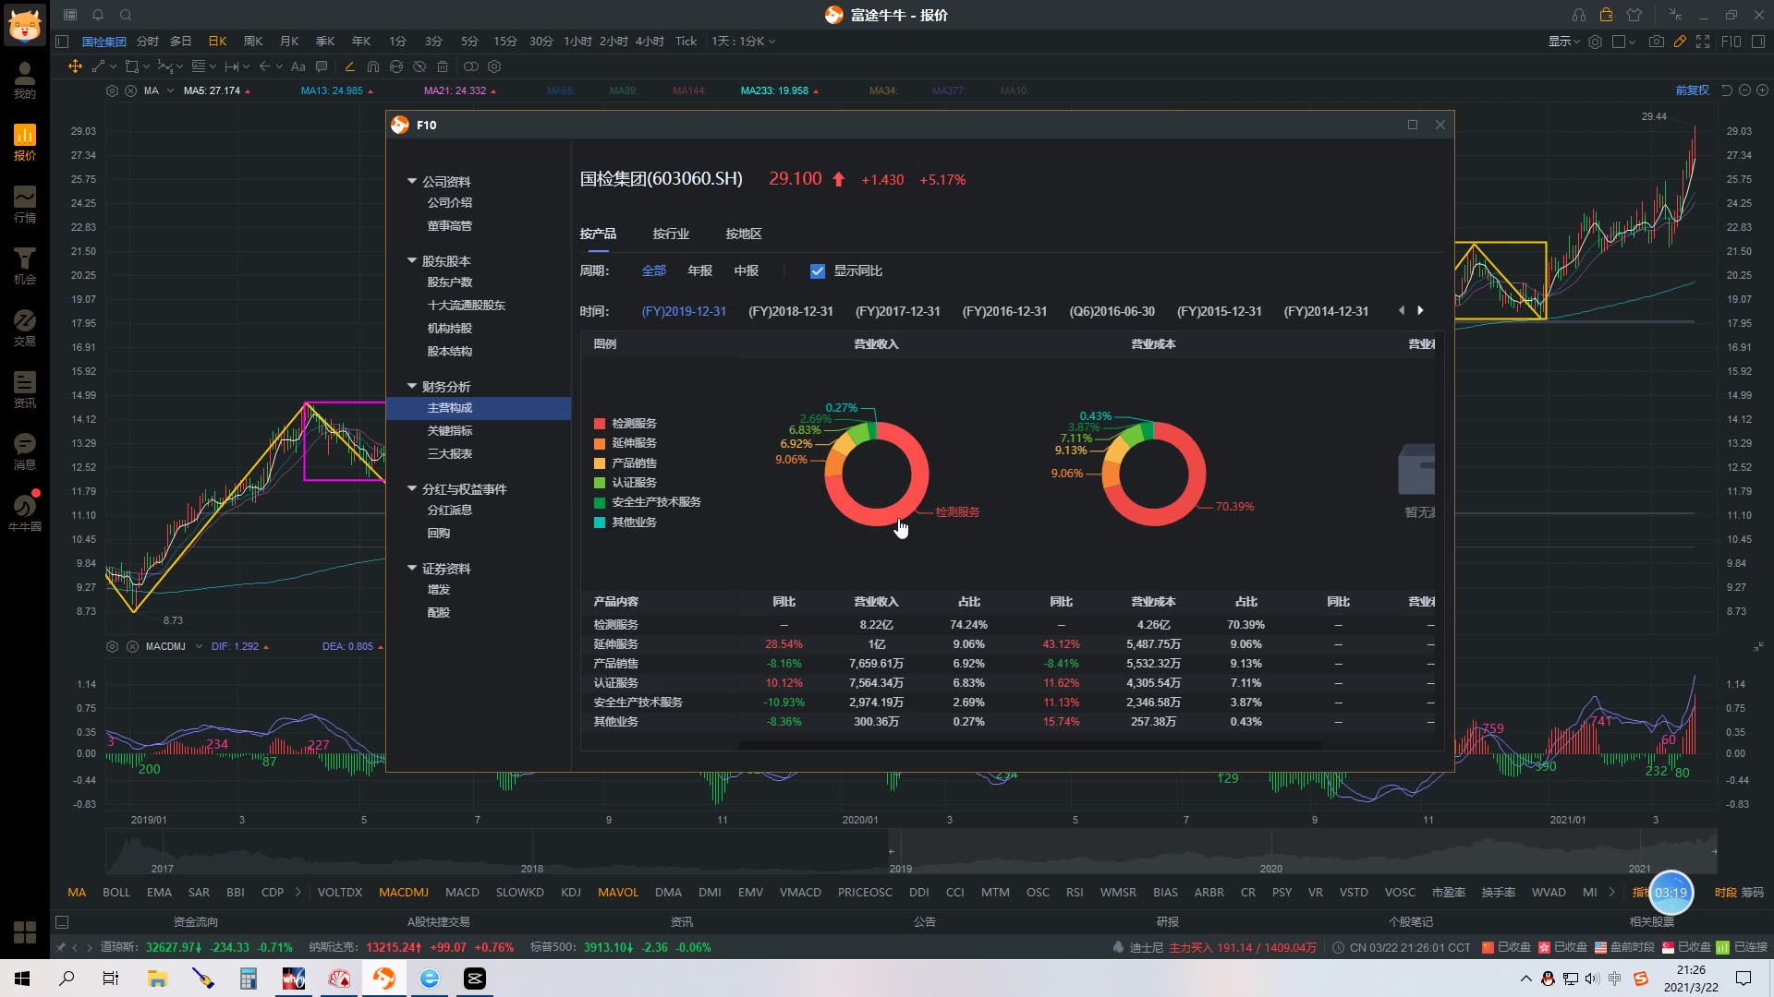
Task: Remove the MA indicator with x icon
Action: (x=131, y=90)
